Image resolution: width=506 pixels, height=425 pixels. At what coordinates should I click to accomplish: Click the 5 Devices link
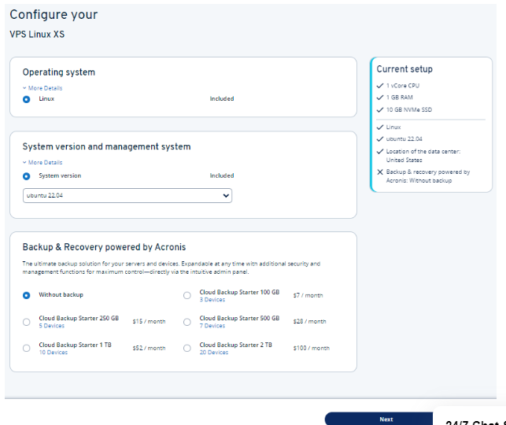[52, 326]
